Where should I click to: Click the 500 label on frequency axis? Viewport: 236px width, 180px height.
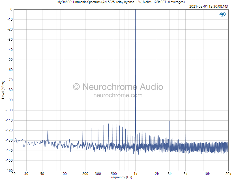click(114, 174)
